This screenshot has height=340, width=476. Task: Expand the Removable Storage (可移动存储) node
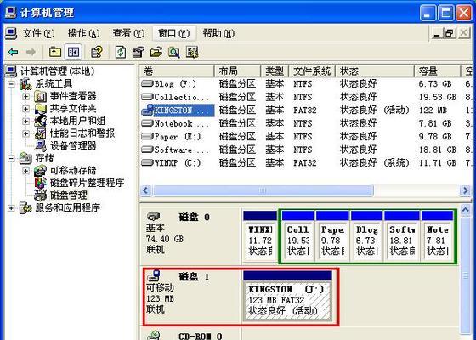[25, 171]
